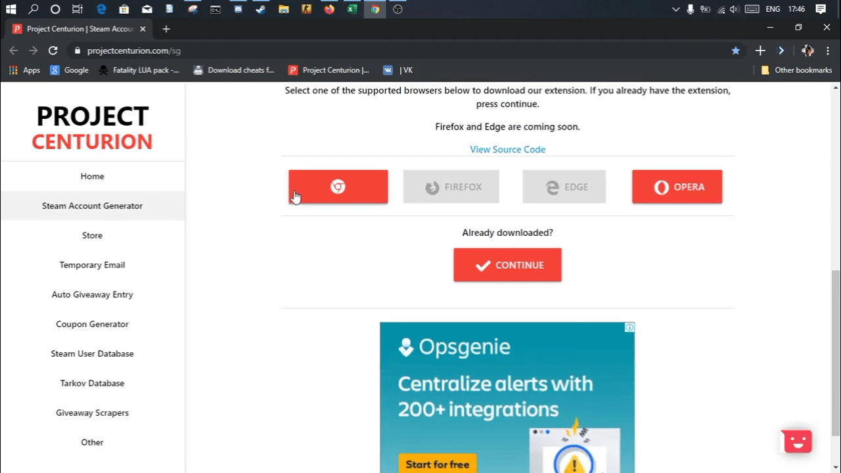Image resolution: width=841 pixels, height=473 pixels.
Task: Close the Project Centurion tab
Action: click(x=143, y=29)
